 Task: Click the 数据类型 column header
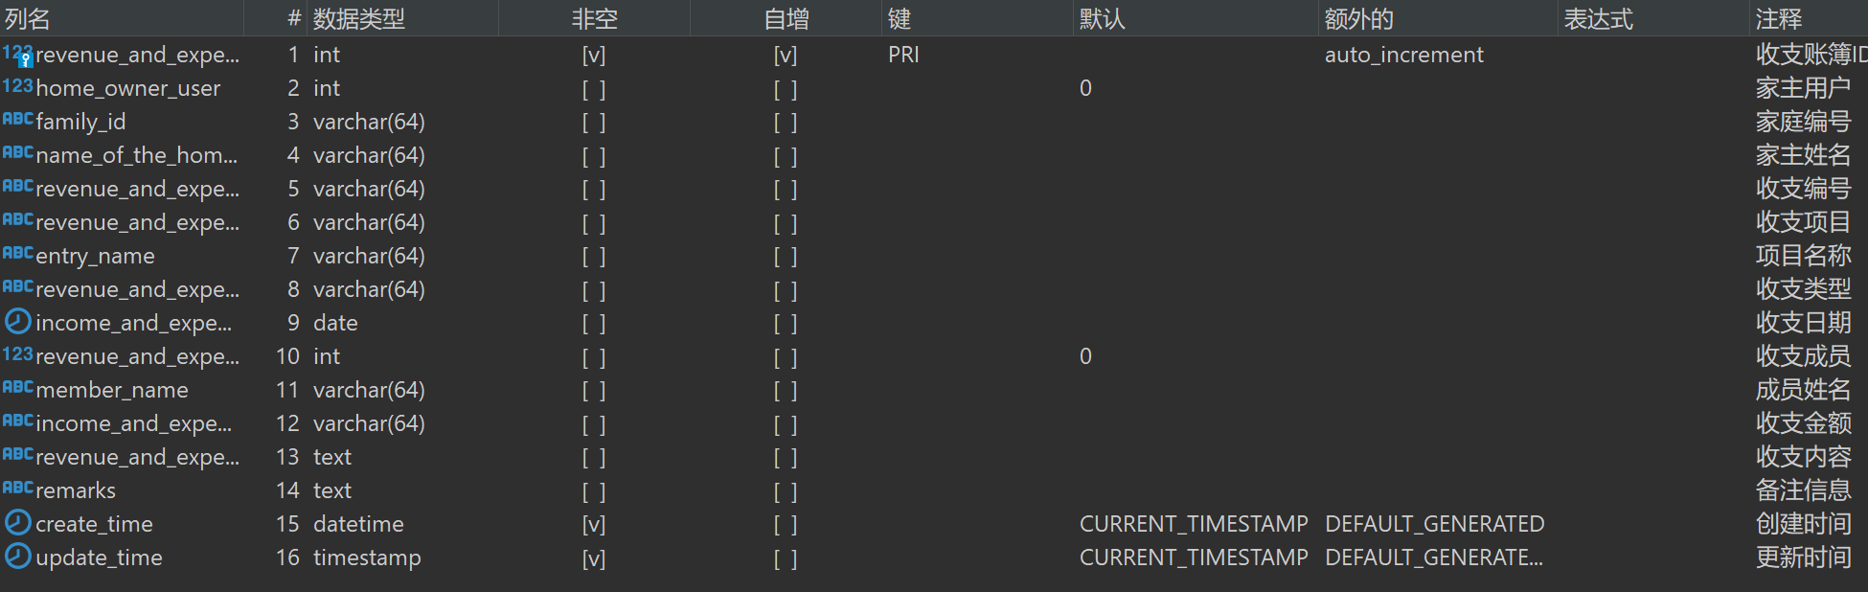click(358, 18)
